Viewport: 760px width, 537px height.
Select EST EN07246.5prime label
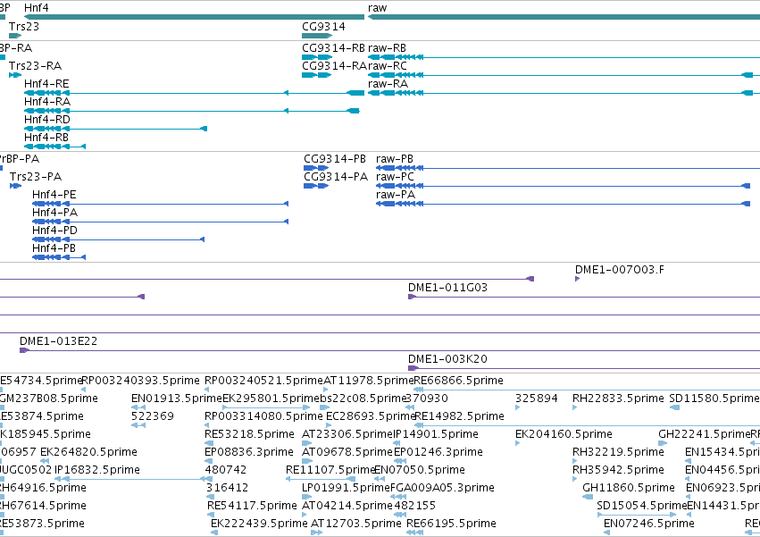(649, 524)
